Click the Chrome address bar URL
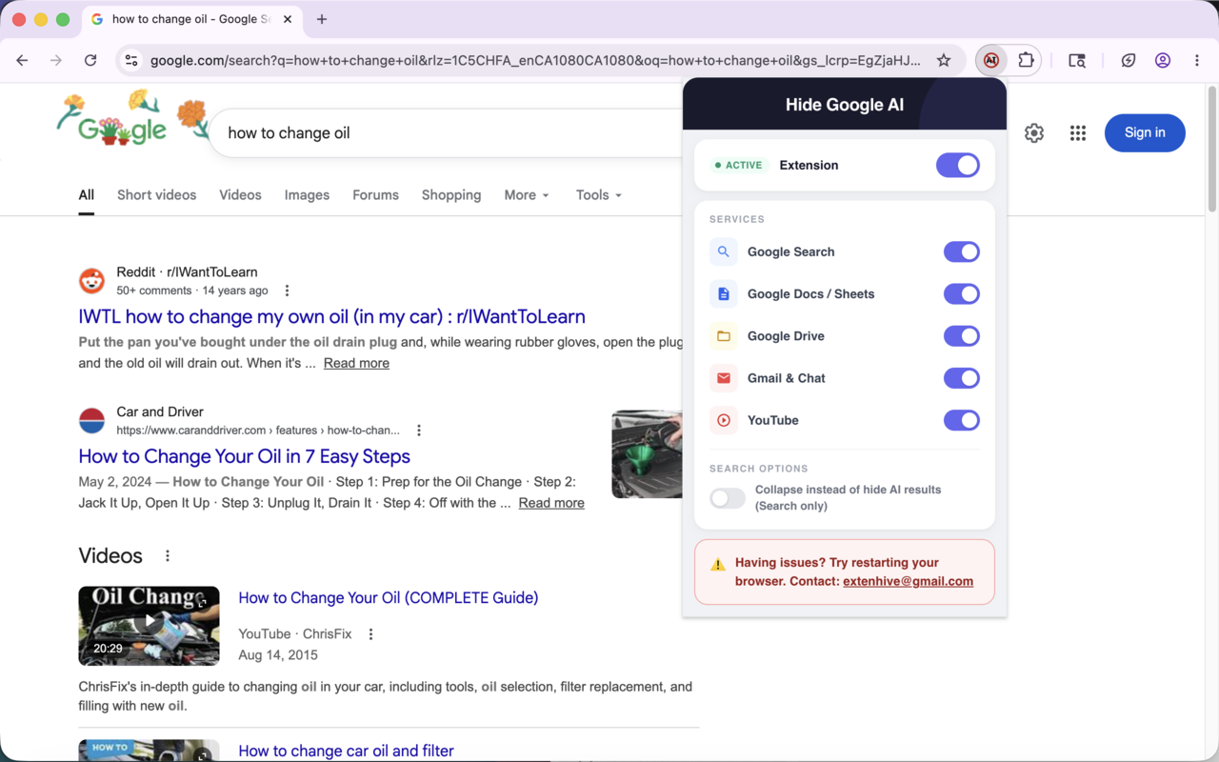 point(535,60)
